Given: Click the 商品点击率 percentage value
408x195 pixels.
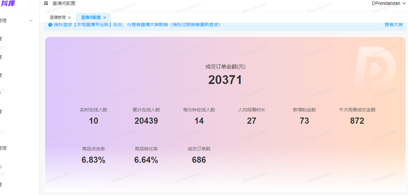Looking at the screenshot, I should coord(93,160).
